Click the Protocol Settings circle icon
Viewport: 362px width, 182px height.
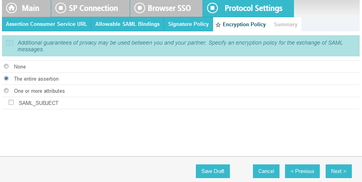(212, 8)
